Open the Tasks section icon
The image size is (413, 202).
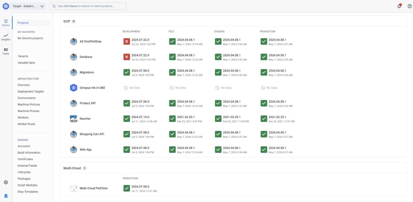coord(6,52)
